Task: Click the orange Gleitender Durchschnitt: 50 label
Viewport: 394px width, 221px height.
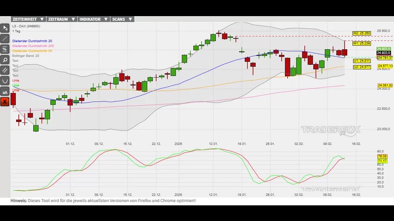Action: [x=32, y=51]
